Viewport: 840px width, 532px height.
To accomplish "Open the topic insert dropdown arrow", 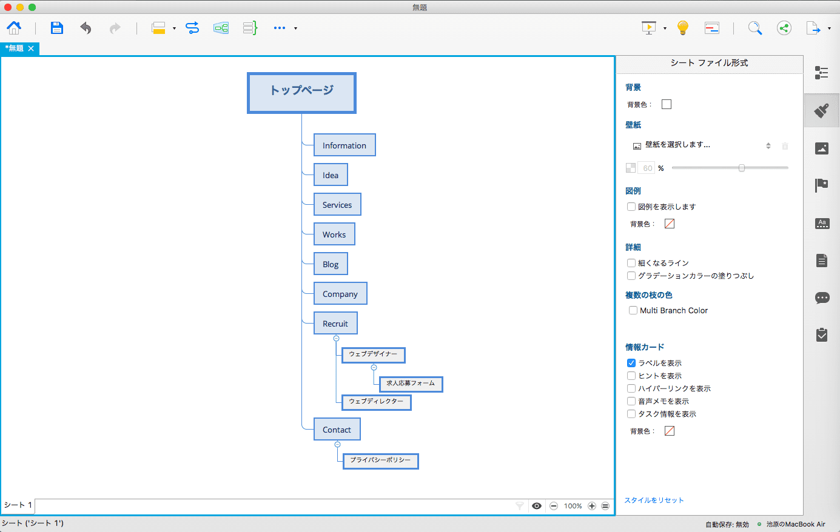I will 174,28.
